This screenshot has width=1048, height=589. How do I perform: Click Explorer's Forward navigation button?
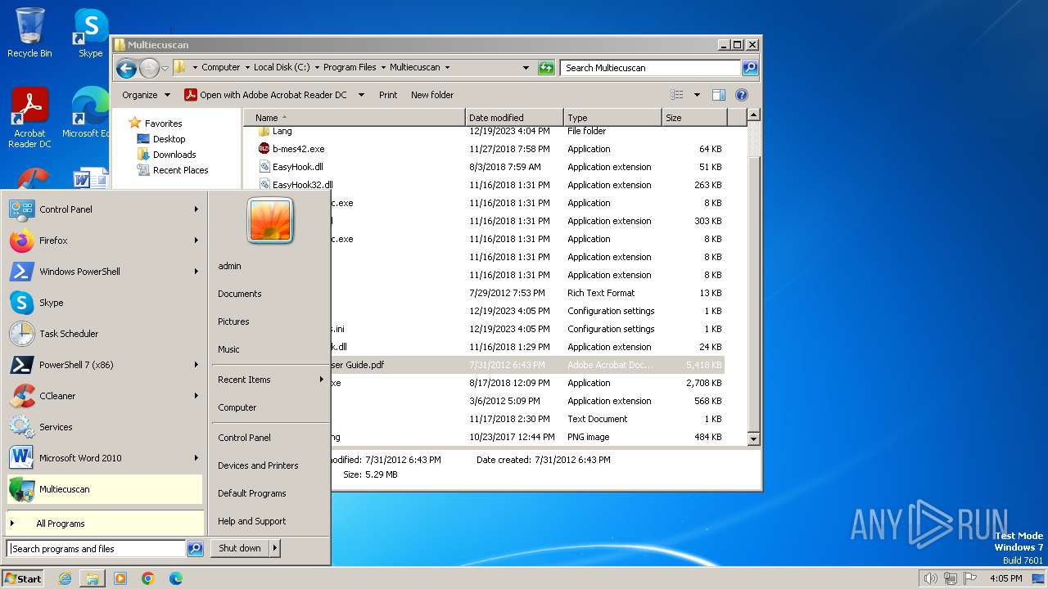(x=149, y=68)
